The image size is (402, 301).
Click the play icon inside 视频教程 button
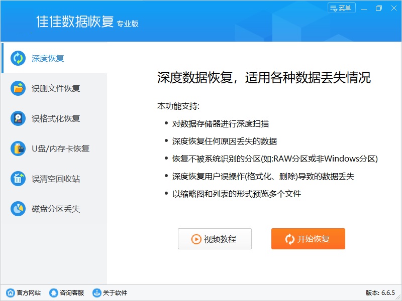click(198, 239)
